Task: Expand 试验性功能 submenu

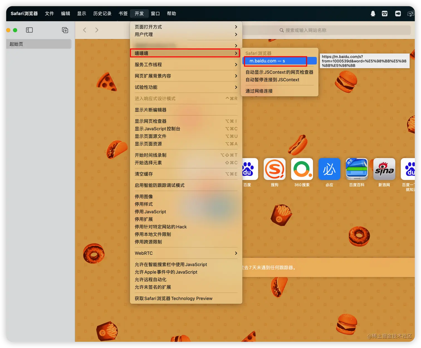Action: tap(186, 87)
